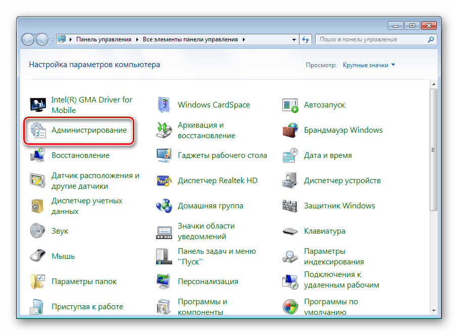Click the Диспетчер устройств icon

point(290,180)
